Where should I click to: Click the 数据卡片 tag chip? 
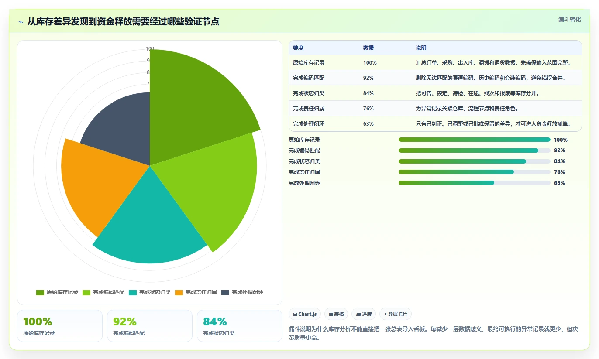tap(396, 314)
